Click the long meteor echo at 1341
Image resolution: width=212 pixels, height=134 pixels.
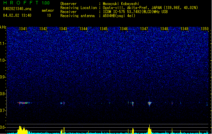pos(24,103)
